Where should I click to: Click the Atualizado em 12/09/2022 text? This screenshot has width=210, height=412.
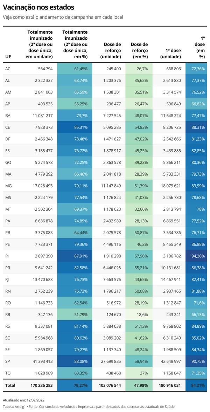[23, 400]
